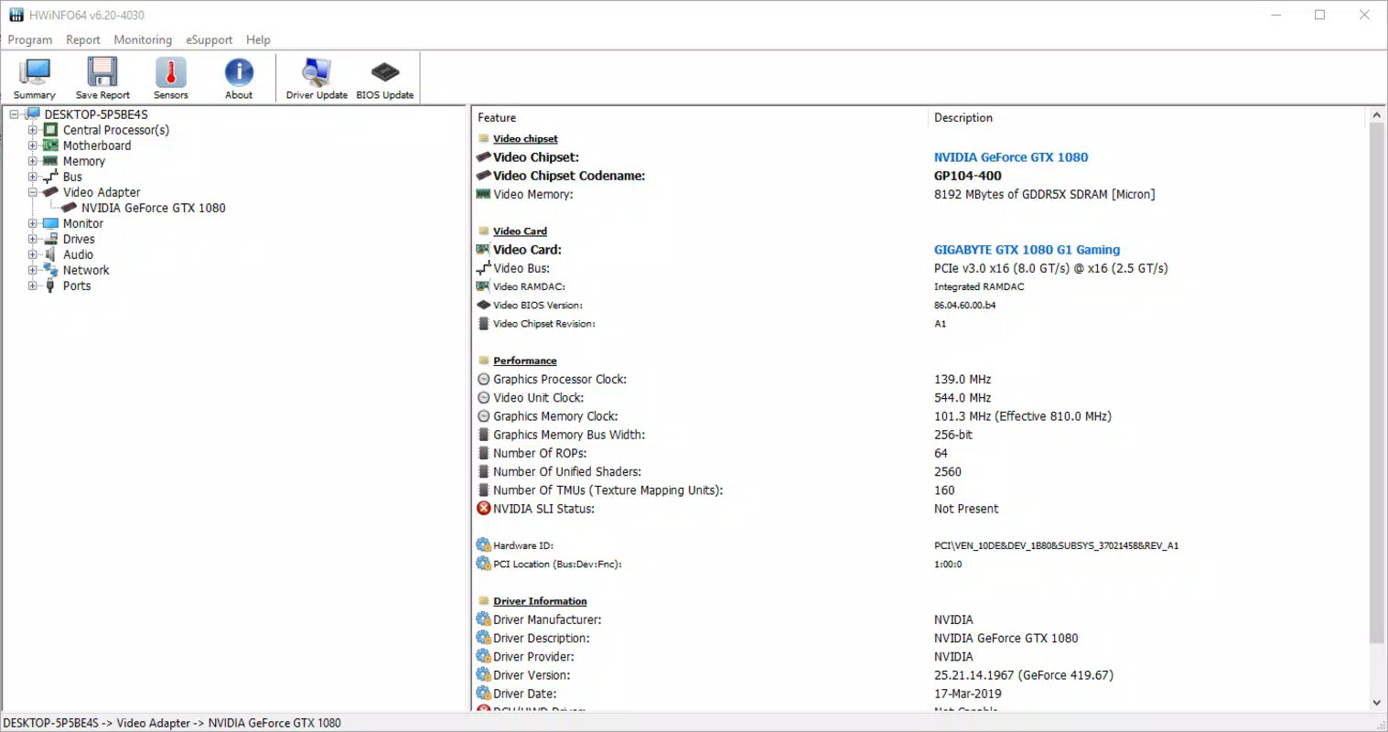Click the Monitor tree icon
1388x732 pixels.
[50, 223]
